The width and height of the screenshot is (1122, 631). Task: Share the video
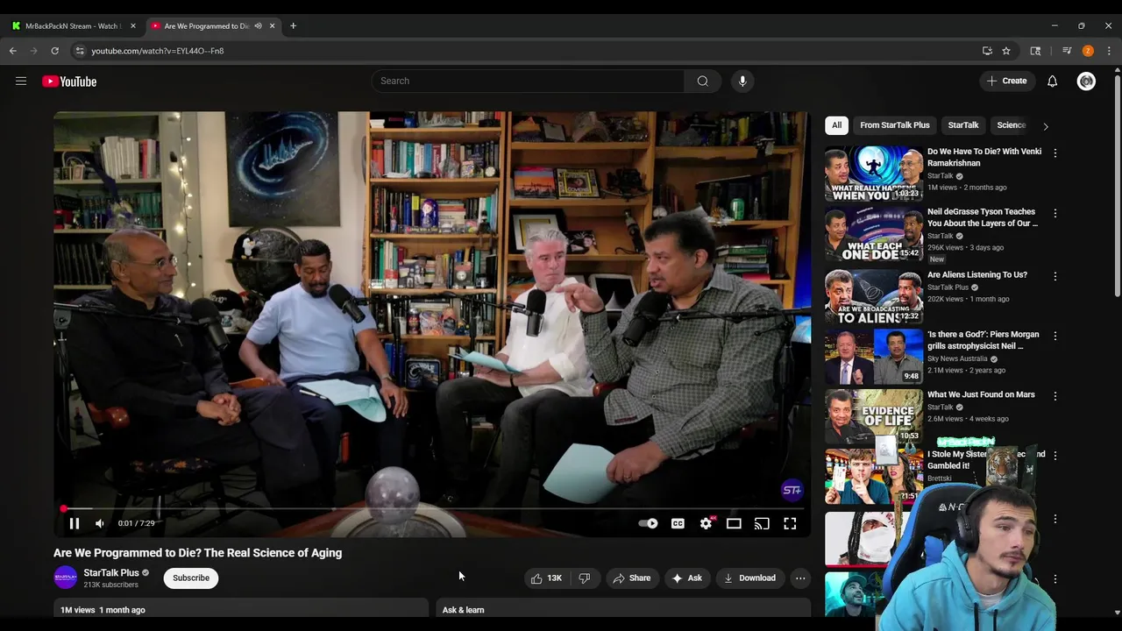coord(631,578)
